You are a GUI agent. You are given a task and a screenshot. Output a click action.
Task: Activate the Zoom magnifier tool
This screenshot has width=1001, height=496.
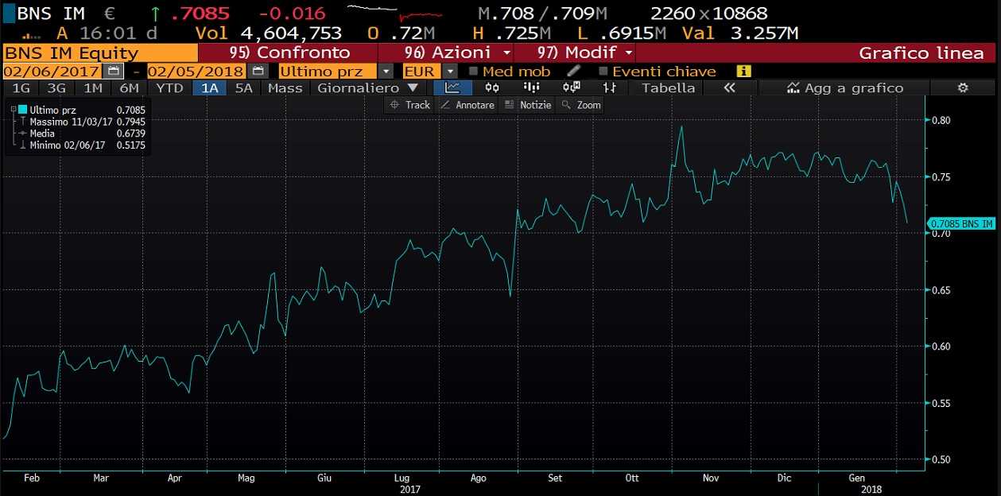pos(580,105)
